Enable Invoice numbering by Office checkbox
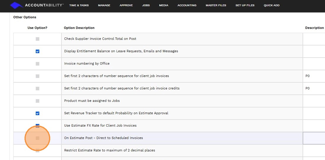 coord(38,64)
